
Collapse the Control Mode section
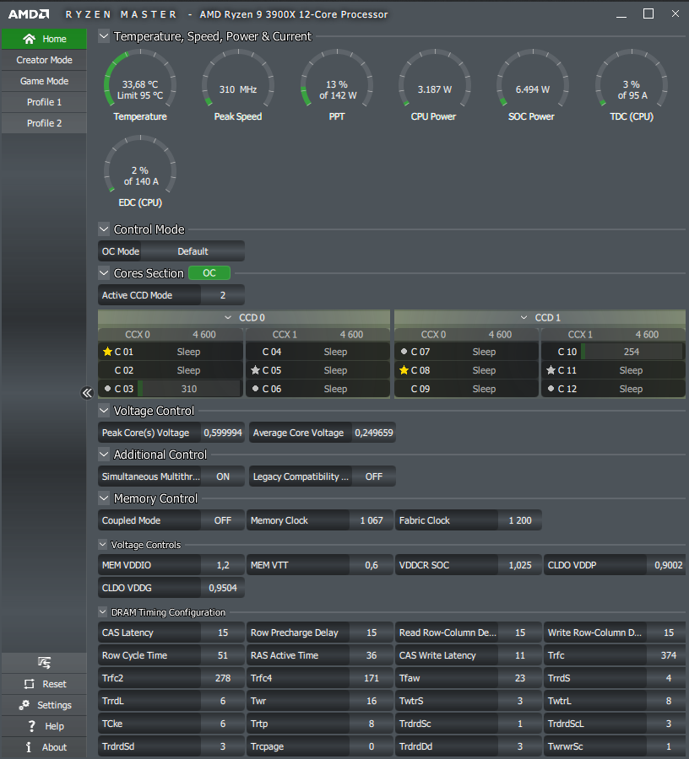[x=104, y=229]
